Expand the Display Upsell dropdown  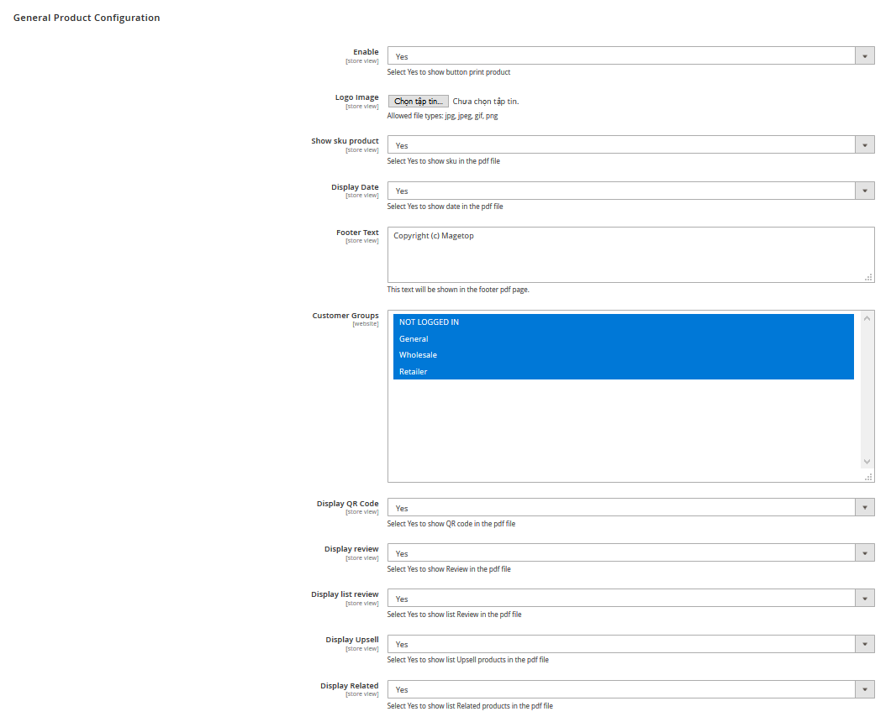pyautogui.click(x=630, y=644)
